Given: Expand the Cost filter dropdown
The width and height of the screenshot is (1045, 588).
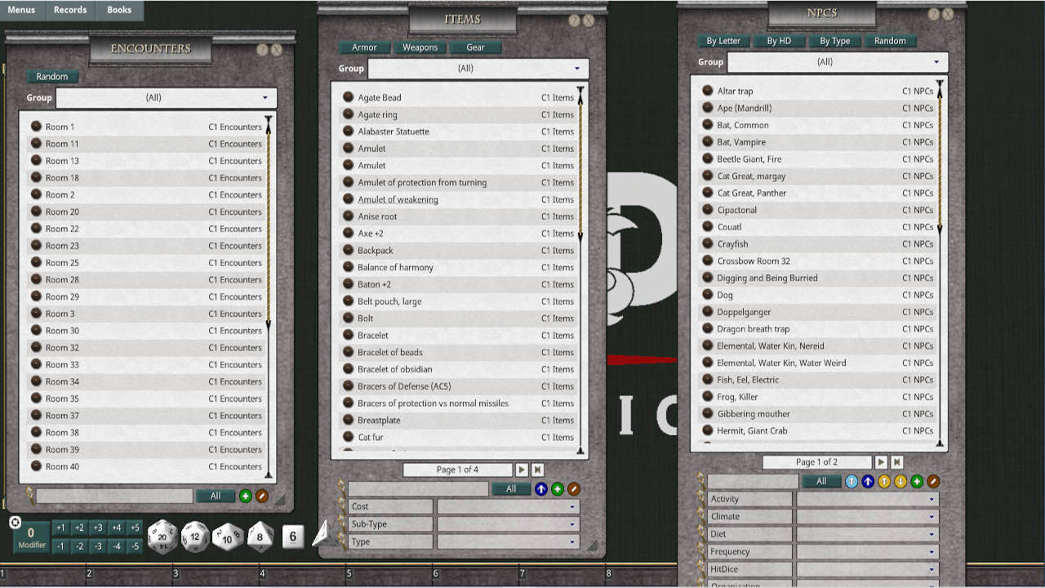Looking at the screenshot, I should (x=508, y=507).
